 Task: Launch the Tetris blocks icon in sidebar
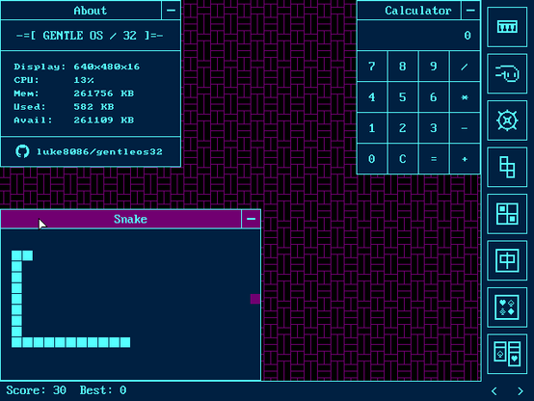[x=507, y=167]
